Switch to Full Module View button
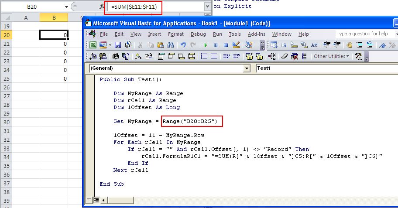 [x=96, y=200]
